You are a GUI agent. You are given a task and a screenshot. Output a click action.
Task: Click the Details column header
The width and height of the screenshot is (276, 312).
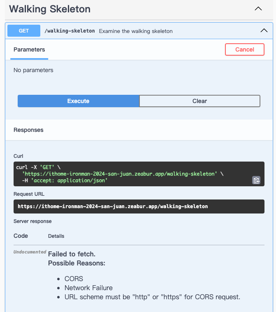coord(56,236)
